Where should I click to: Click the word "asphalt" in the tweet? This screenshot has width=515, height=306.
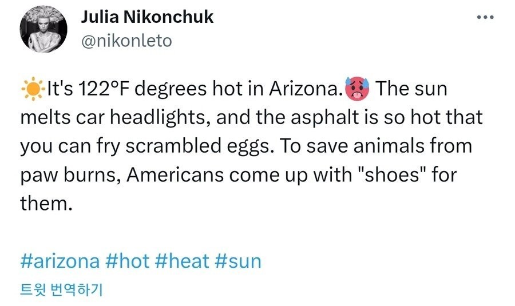[x=319, y=118]
